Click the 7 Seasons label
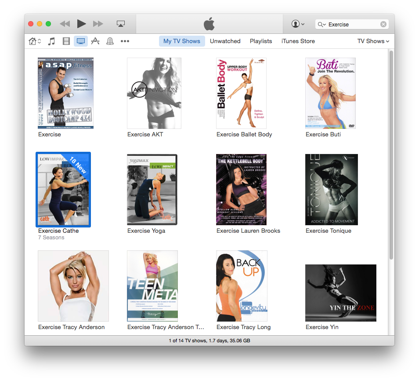Image resolution: width=419 pixels, height=381 pixels. click(x=51, y=238)
